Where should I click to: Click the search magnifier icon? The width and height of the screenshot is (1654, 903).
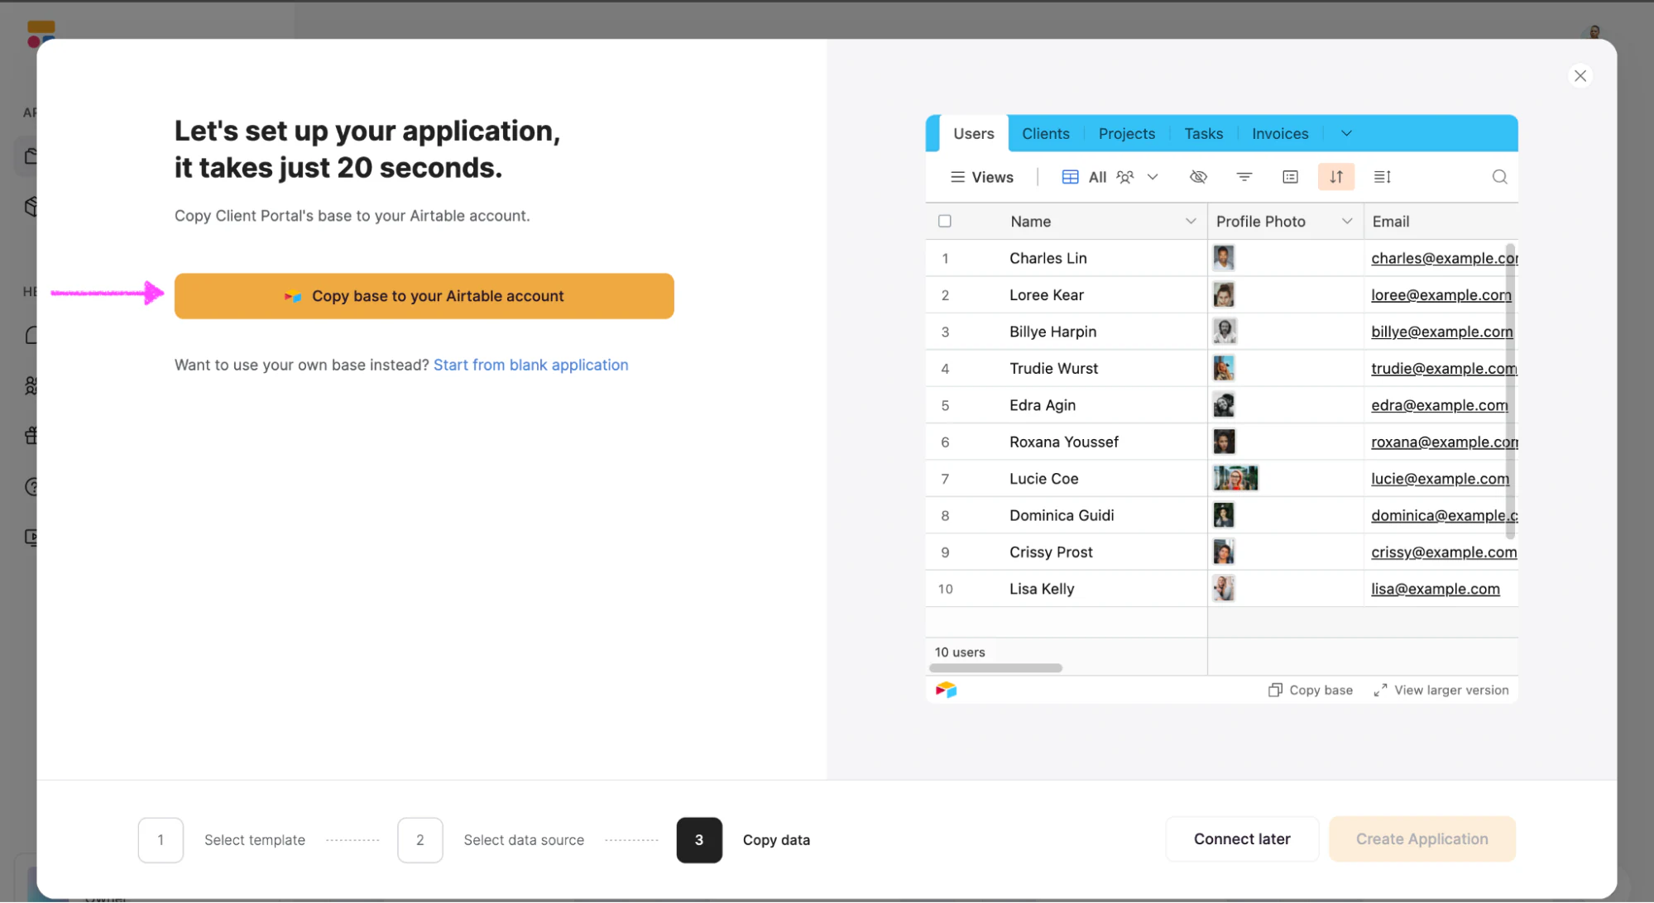pyautogui.click(x=1499, y=177)
